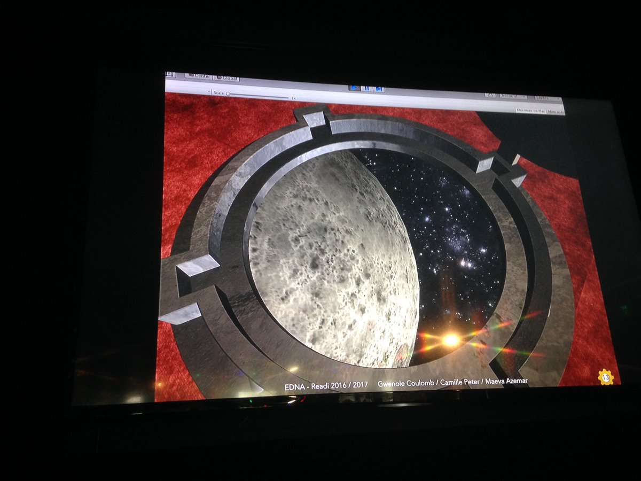The image size is (641, 481).
Task: Click the Step frame button
Action: [x=378, y=89]
